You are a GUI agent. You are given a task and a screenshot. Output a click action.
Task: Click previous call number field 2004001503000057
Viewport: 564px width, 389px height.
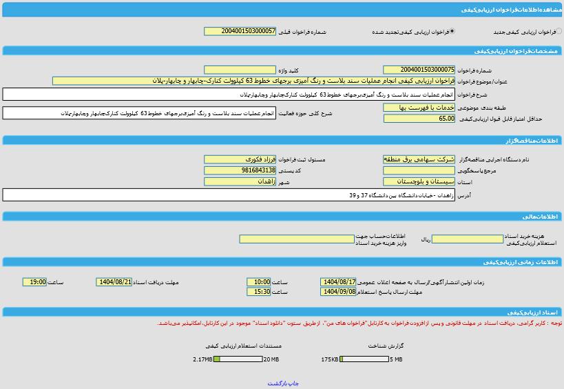pos(240,32)
